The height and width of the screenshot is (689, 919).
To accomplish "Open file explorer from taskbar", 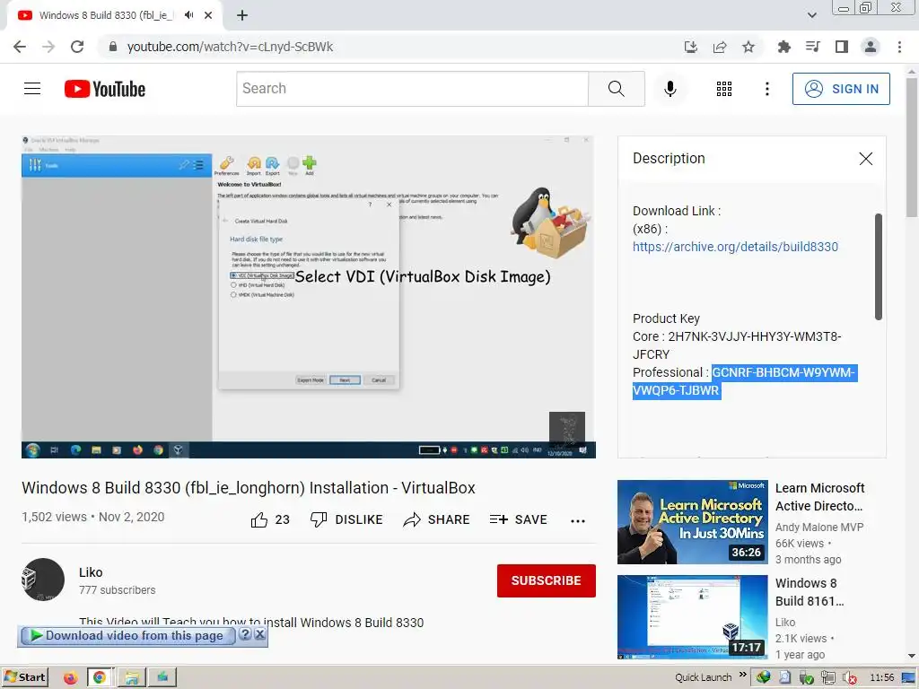I will 132,678.
